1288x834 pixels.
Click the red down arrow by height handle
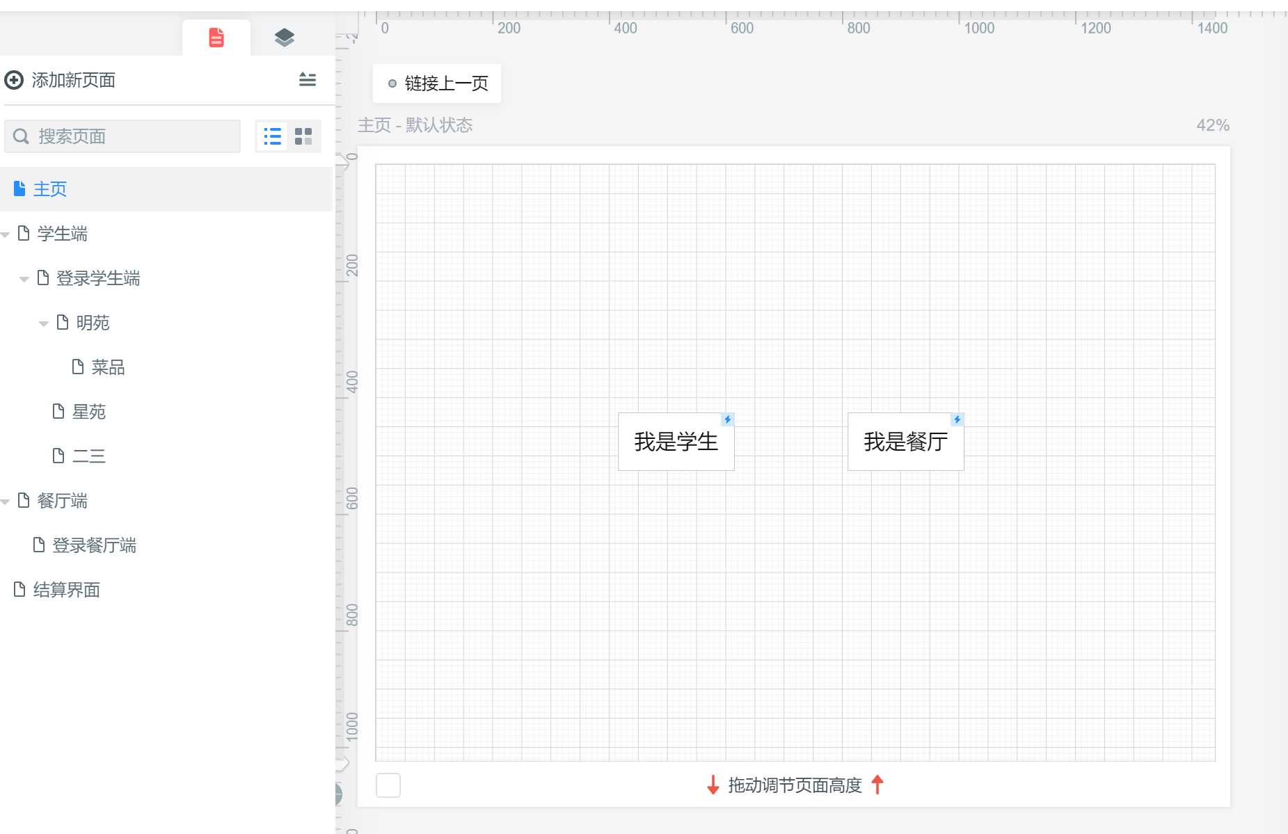(713, 785)
